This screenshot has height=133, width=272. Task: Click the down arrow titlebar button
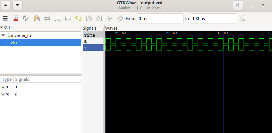click(17, 5)
